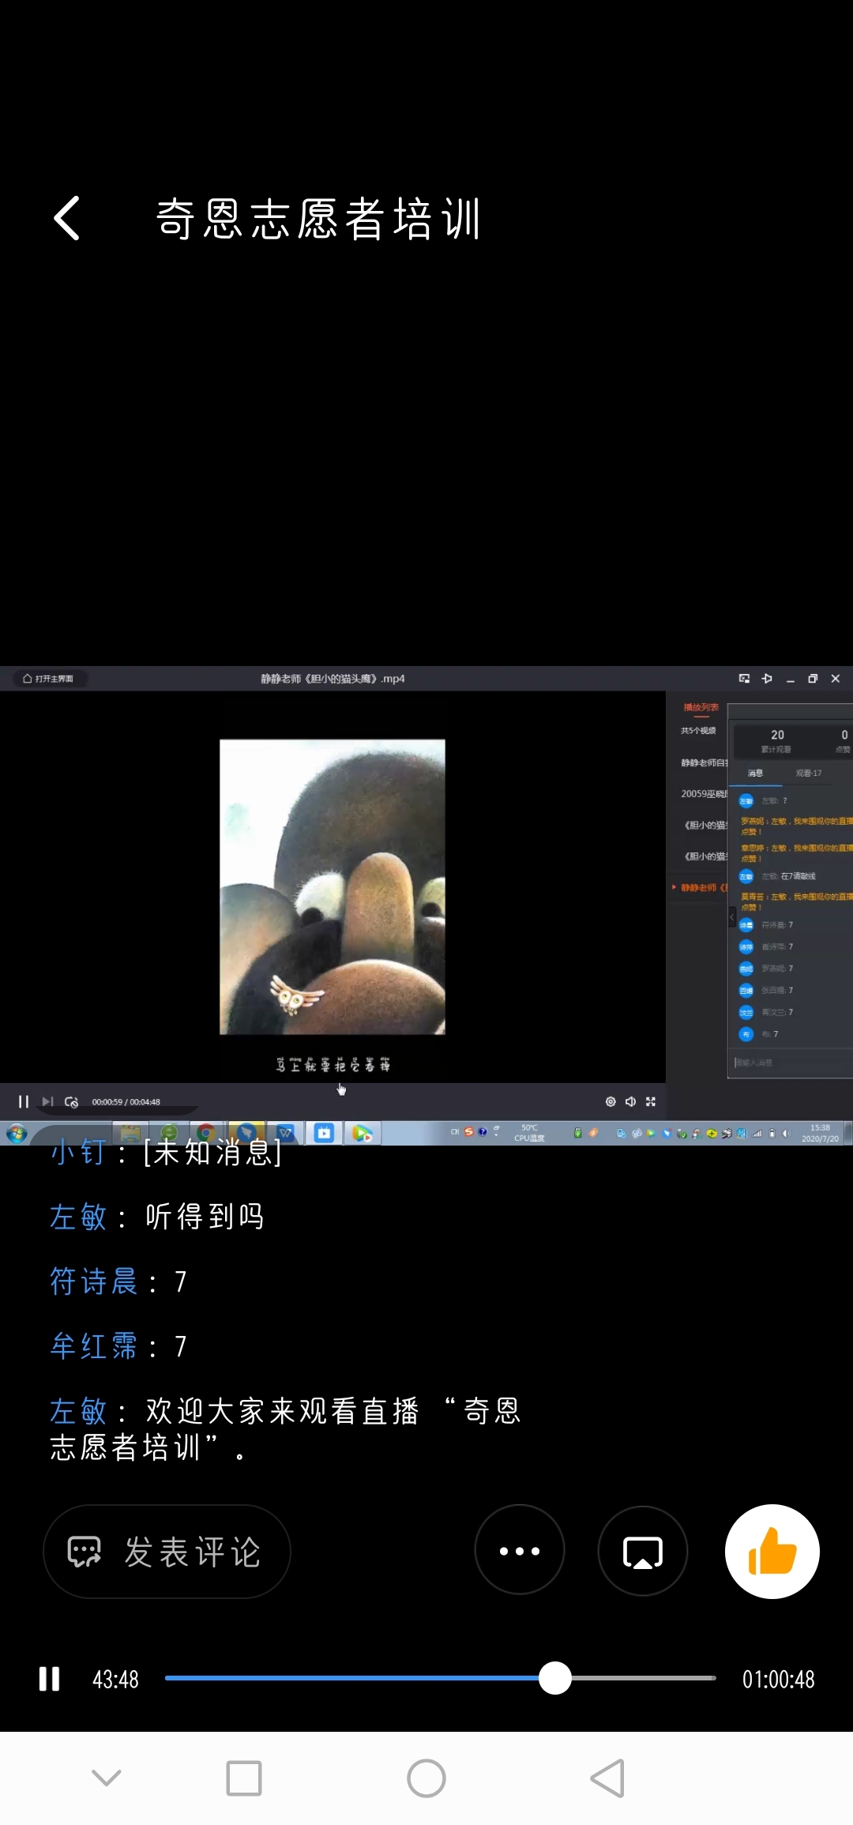This screenshot has height=1825, width=853.
Task: Like the livestream with the thumbs-up button
Action: point(772,1552)
